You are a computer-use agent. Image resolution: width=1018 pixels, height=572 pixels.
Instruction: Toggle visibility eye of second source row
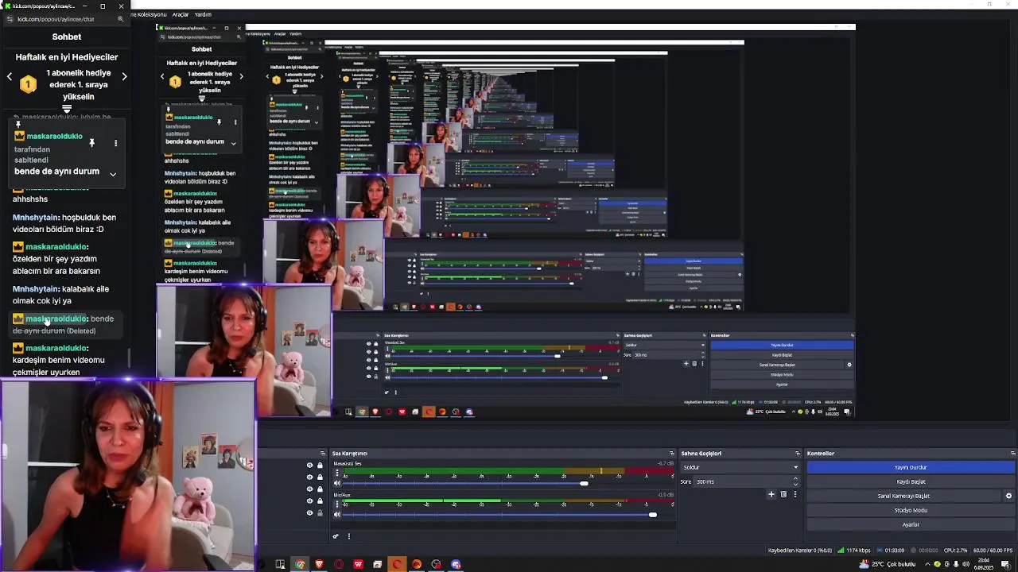pyautogui.click(x=309, y=477)
